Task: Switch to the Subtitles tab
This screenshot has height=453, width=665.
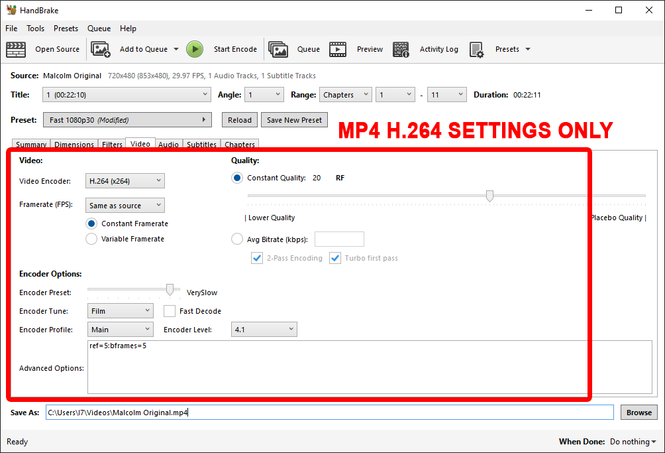Action: click(x=201, y=145)
